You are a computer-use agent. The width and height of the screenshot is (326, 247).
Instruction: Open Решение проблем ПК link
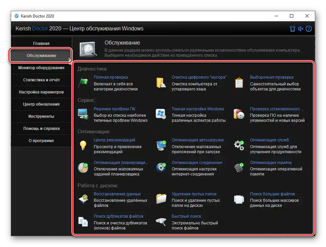(x=114, y=109)
